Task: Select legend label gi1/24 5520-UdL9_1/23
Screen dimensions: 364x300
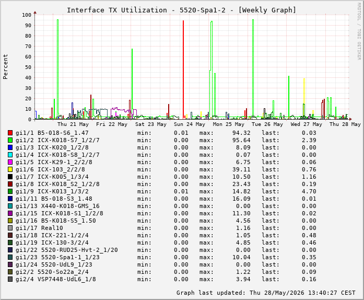Action: (x=54, y=264)
